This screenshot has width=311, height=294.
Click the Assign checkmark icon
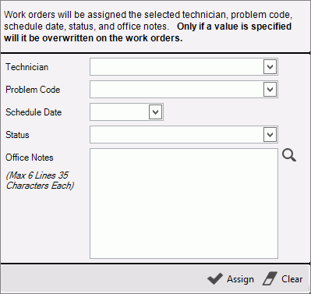(x=215, y=279)
